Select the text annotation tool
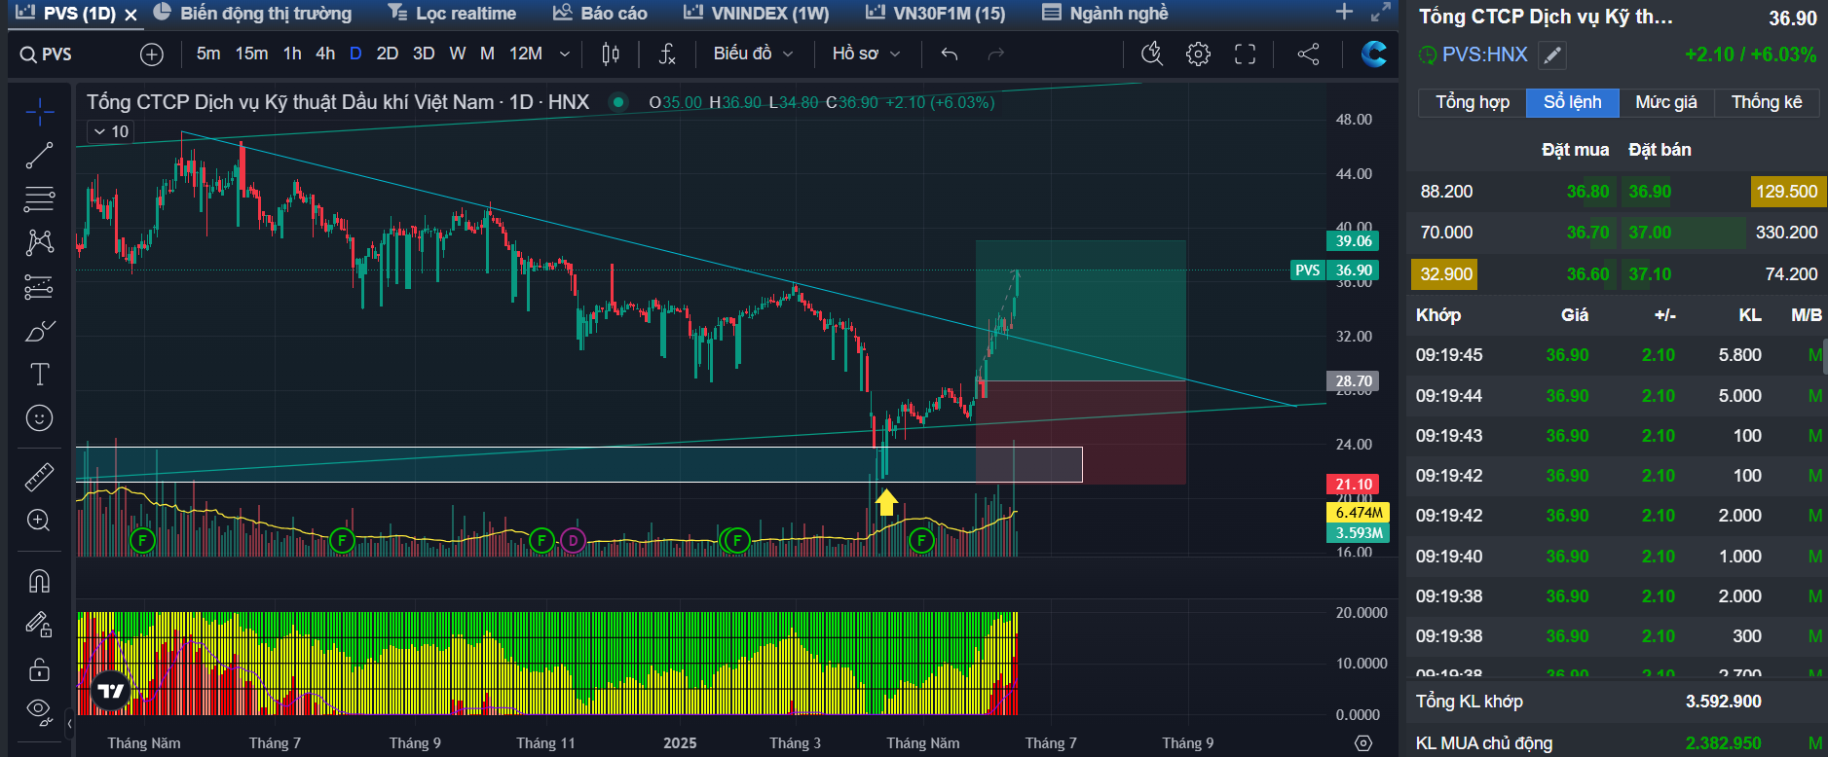 click(x=39, y=375)
